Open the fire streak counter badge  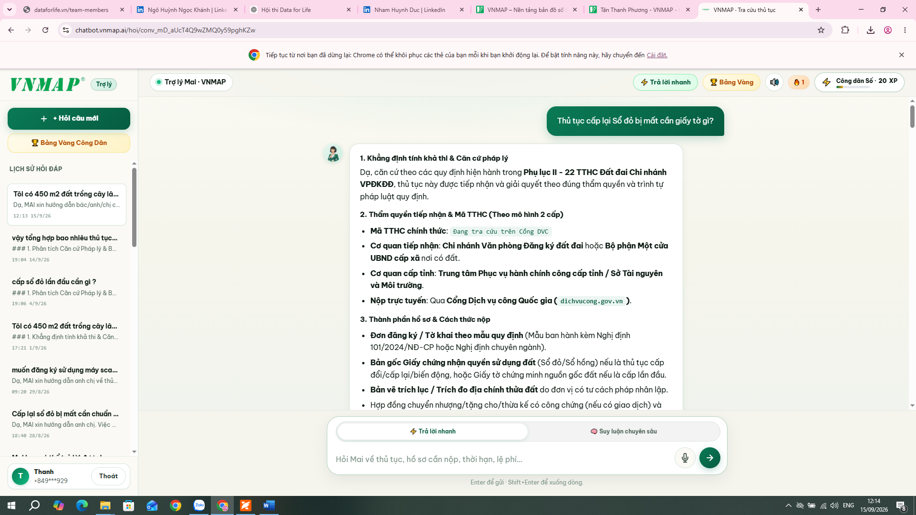pyautogui.click(x=799, y=82)
